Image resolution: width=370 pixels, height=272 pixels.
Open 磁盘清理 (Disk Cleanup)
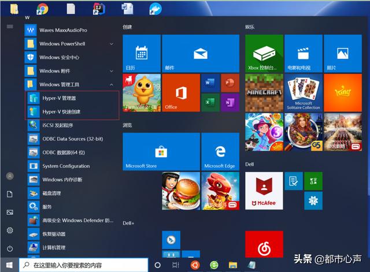[x=72, y=193]
